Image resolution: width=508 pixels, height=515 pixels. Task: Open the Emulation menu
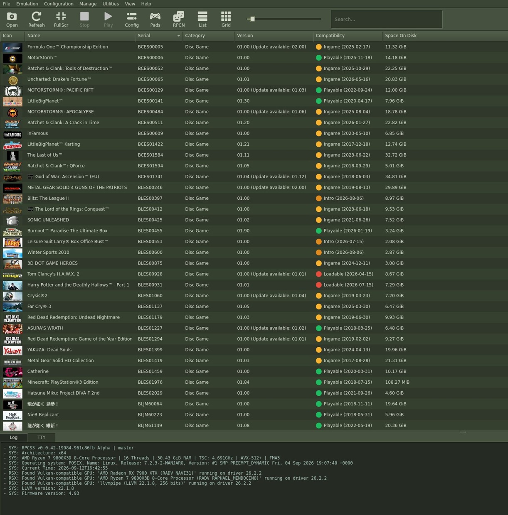tap(27, 4)
